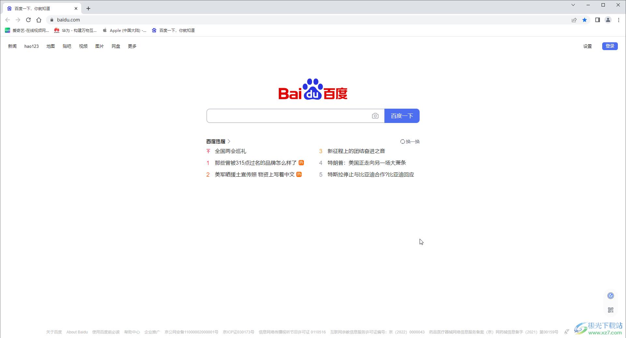Share this page using the share icon

[574, 20]
